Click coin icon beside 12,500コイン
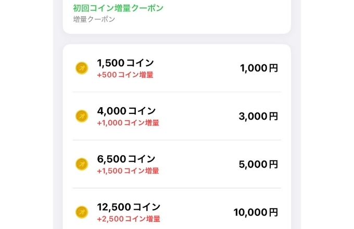 (82, 212)
